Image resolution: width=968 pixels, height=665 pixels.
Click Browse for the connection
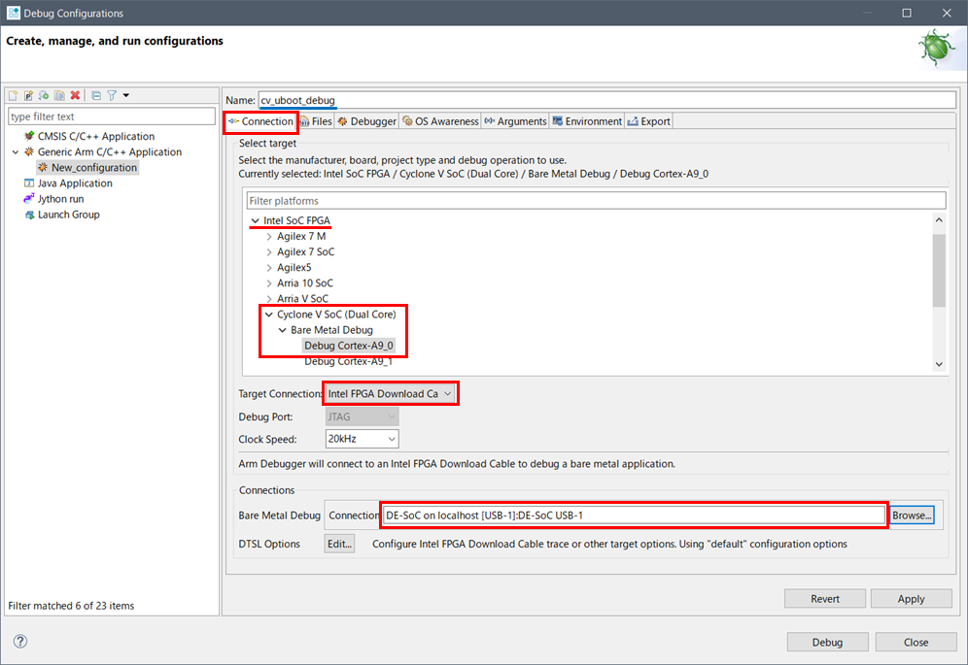tap(912, 515)
